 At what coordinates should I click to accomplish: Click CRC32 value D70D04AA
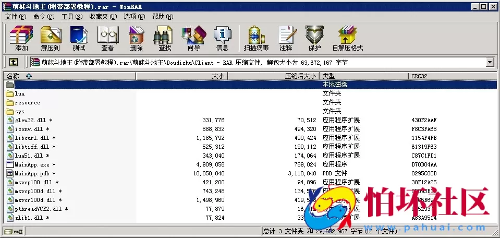point(424,164)
